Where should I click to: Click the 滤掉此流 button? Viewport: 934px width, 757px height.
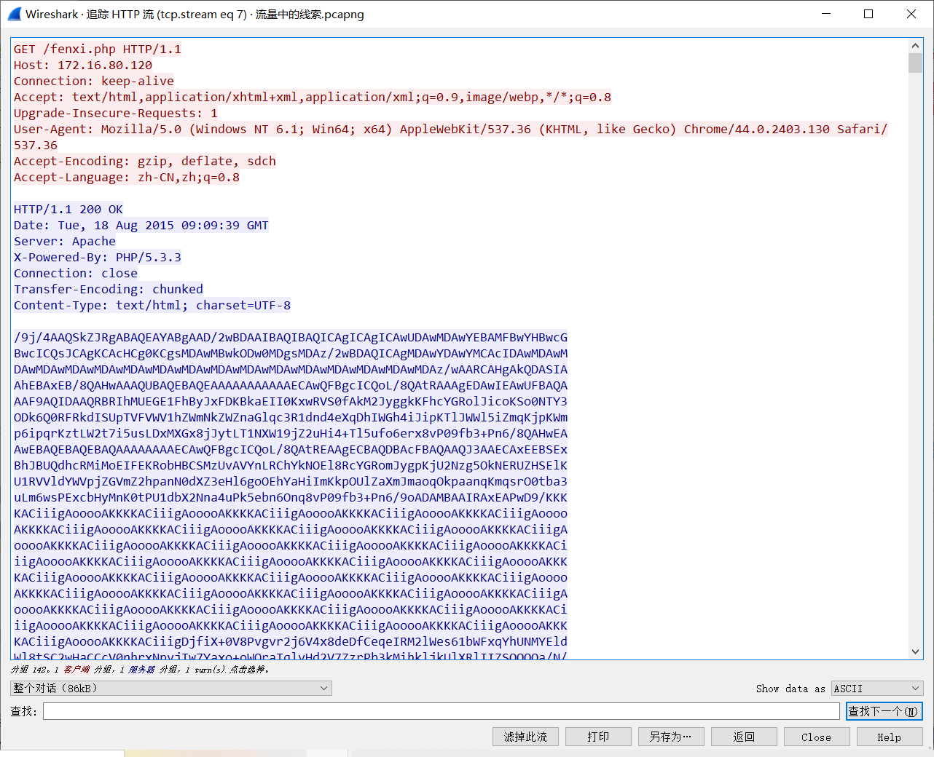pyautogui.click(x=525, y=737)
